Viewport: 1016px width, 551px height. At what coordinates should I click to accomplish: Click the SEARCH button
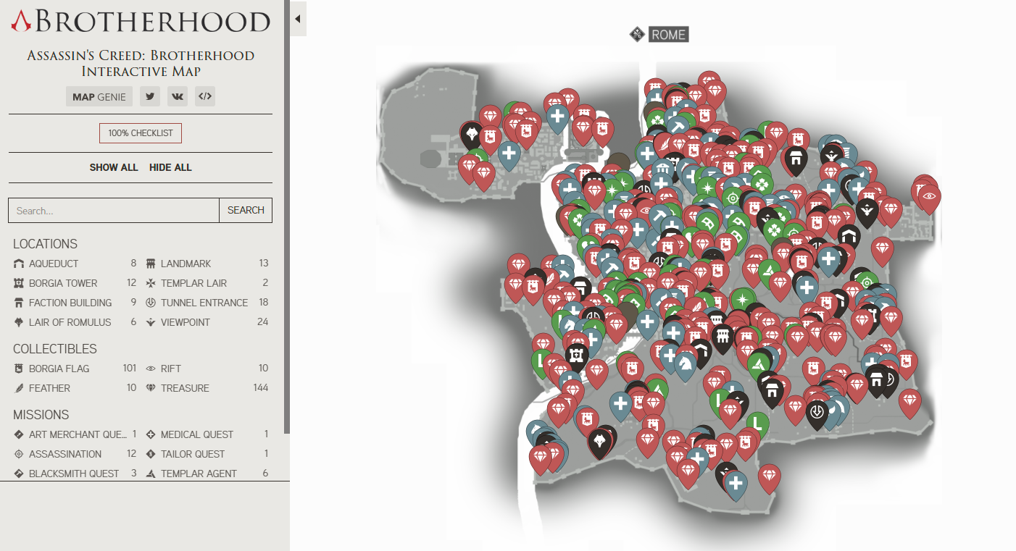pos(246,210)
